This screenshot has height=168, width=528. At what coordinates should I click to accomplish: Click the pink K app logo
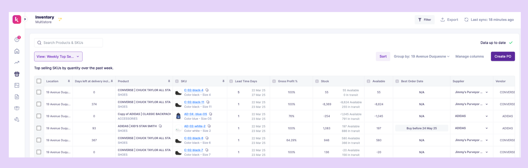[17, 19]
